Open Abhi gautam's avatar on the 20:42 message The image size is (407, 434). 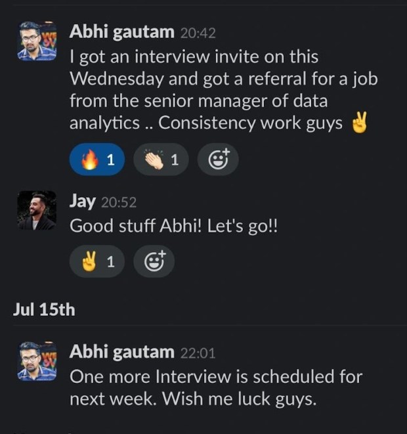pos(37,41)
